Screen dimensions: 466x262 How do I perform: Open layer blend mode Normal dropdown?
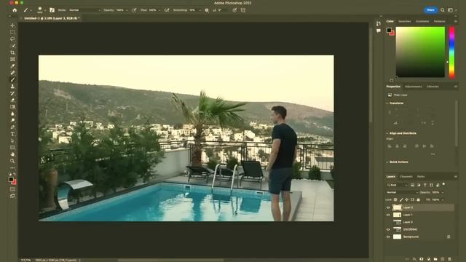[x=402, y=192]
